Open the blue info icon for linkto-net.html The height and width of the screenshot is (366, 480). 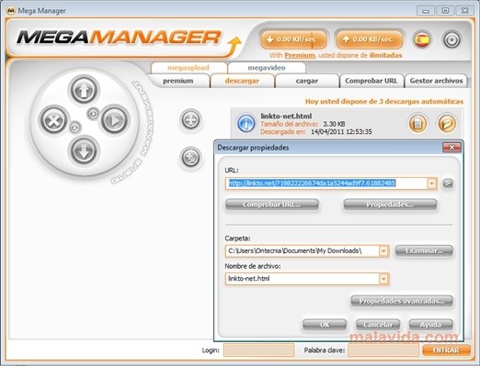[x=246, y=123]
